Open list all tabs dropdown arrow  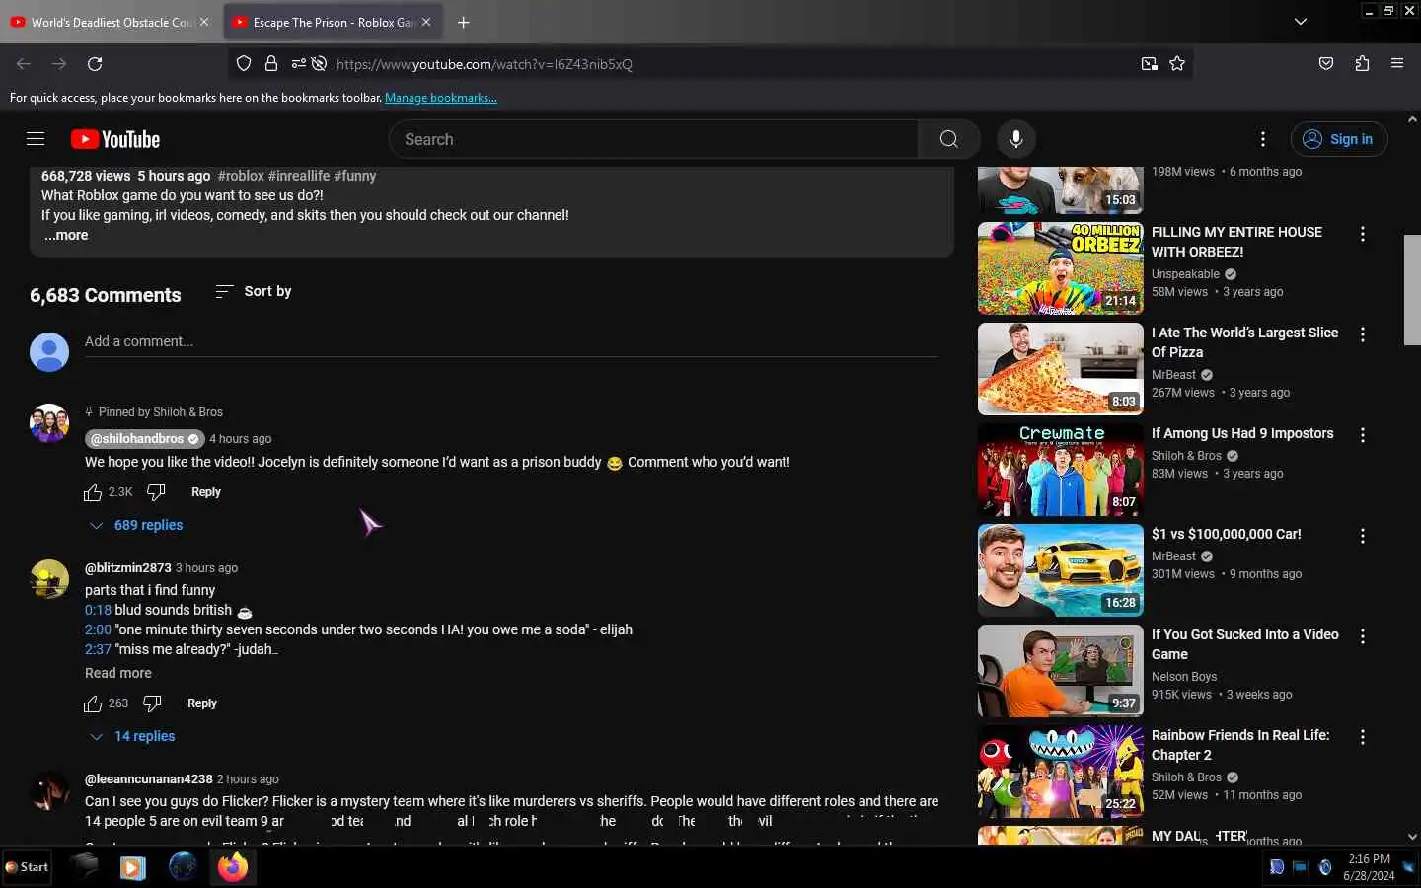coord(1301,22)
